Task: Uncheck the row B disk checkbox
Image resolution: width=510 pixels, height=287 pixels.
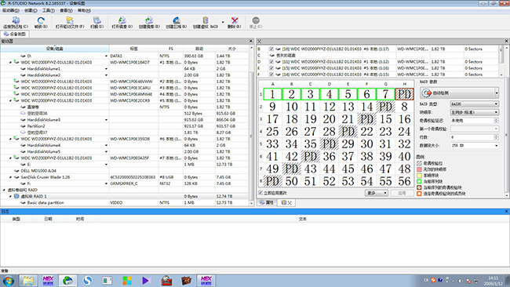Action: [x=271, y=49]
